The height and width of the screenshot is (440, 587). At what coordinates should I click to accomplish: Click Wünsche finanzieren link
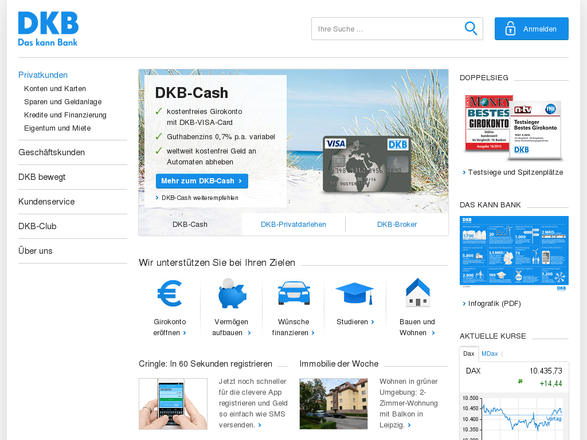pos(293,327)
